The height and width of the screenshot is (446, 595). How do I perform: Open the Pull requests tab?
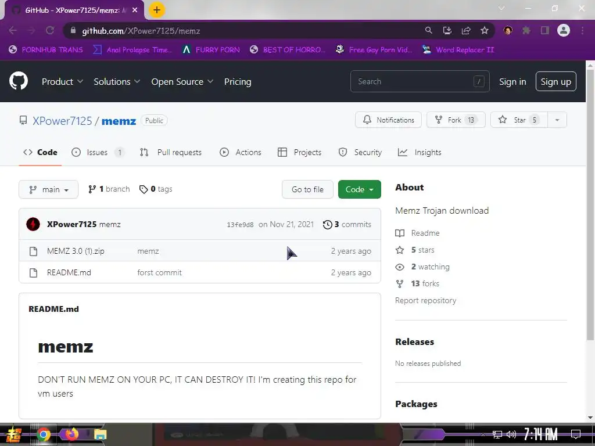pos(171,153)
